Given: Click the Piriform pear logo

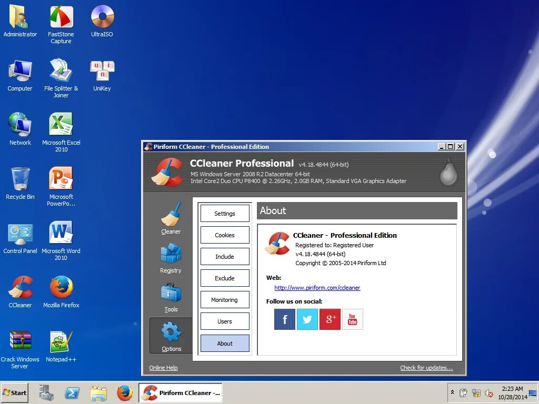Looking at the screenshot, I should tap(448, 173).
